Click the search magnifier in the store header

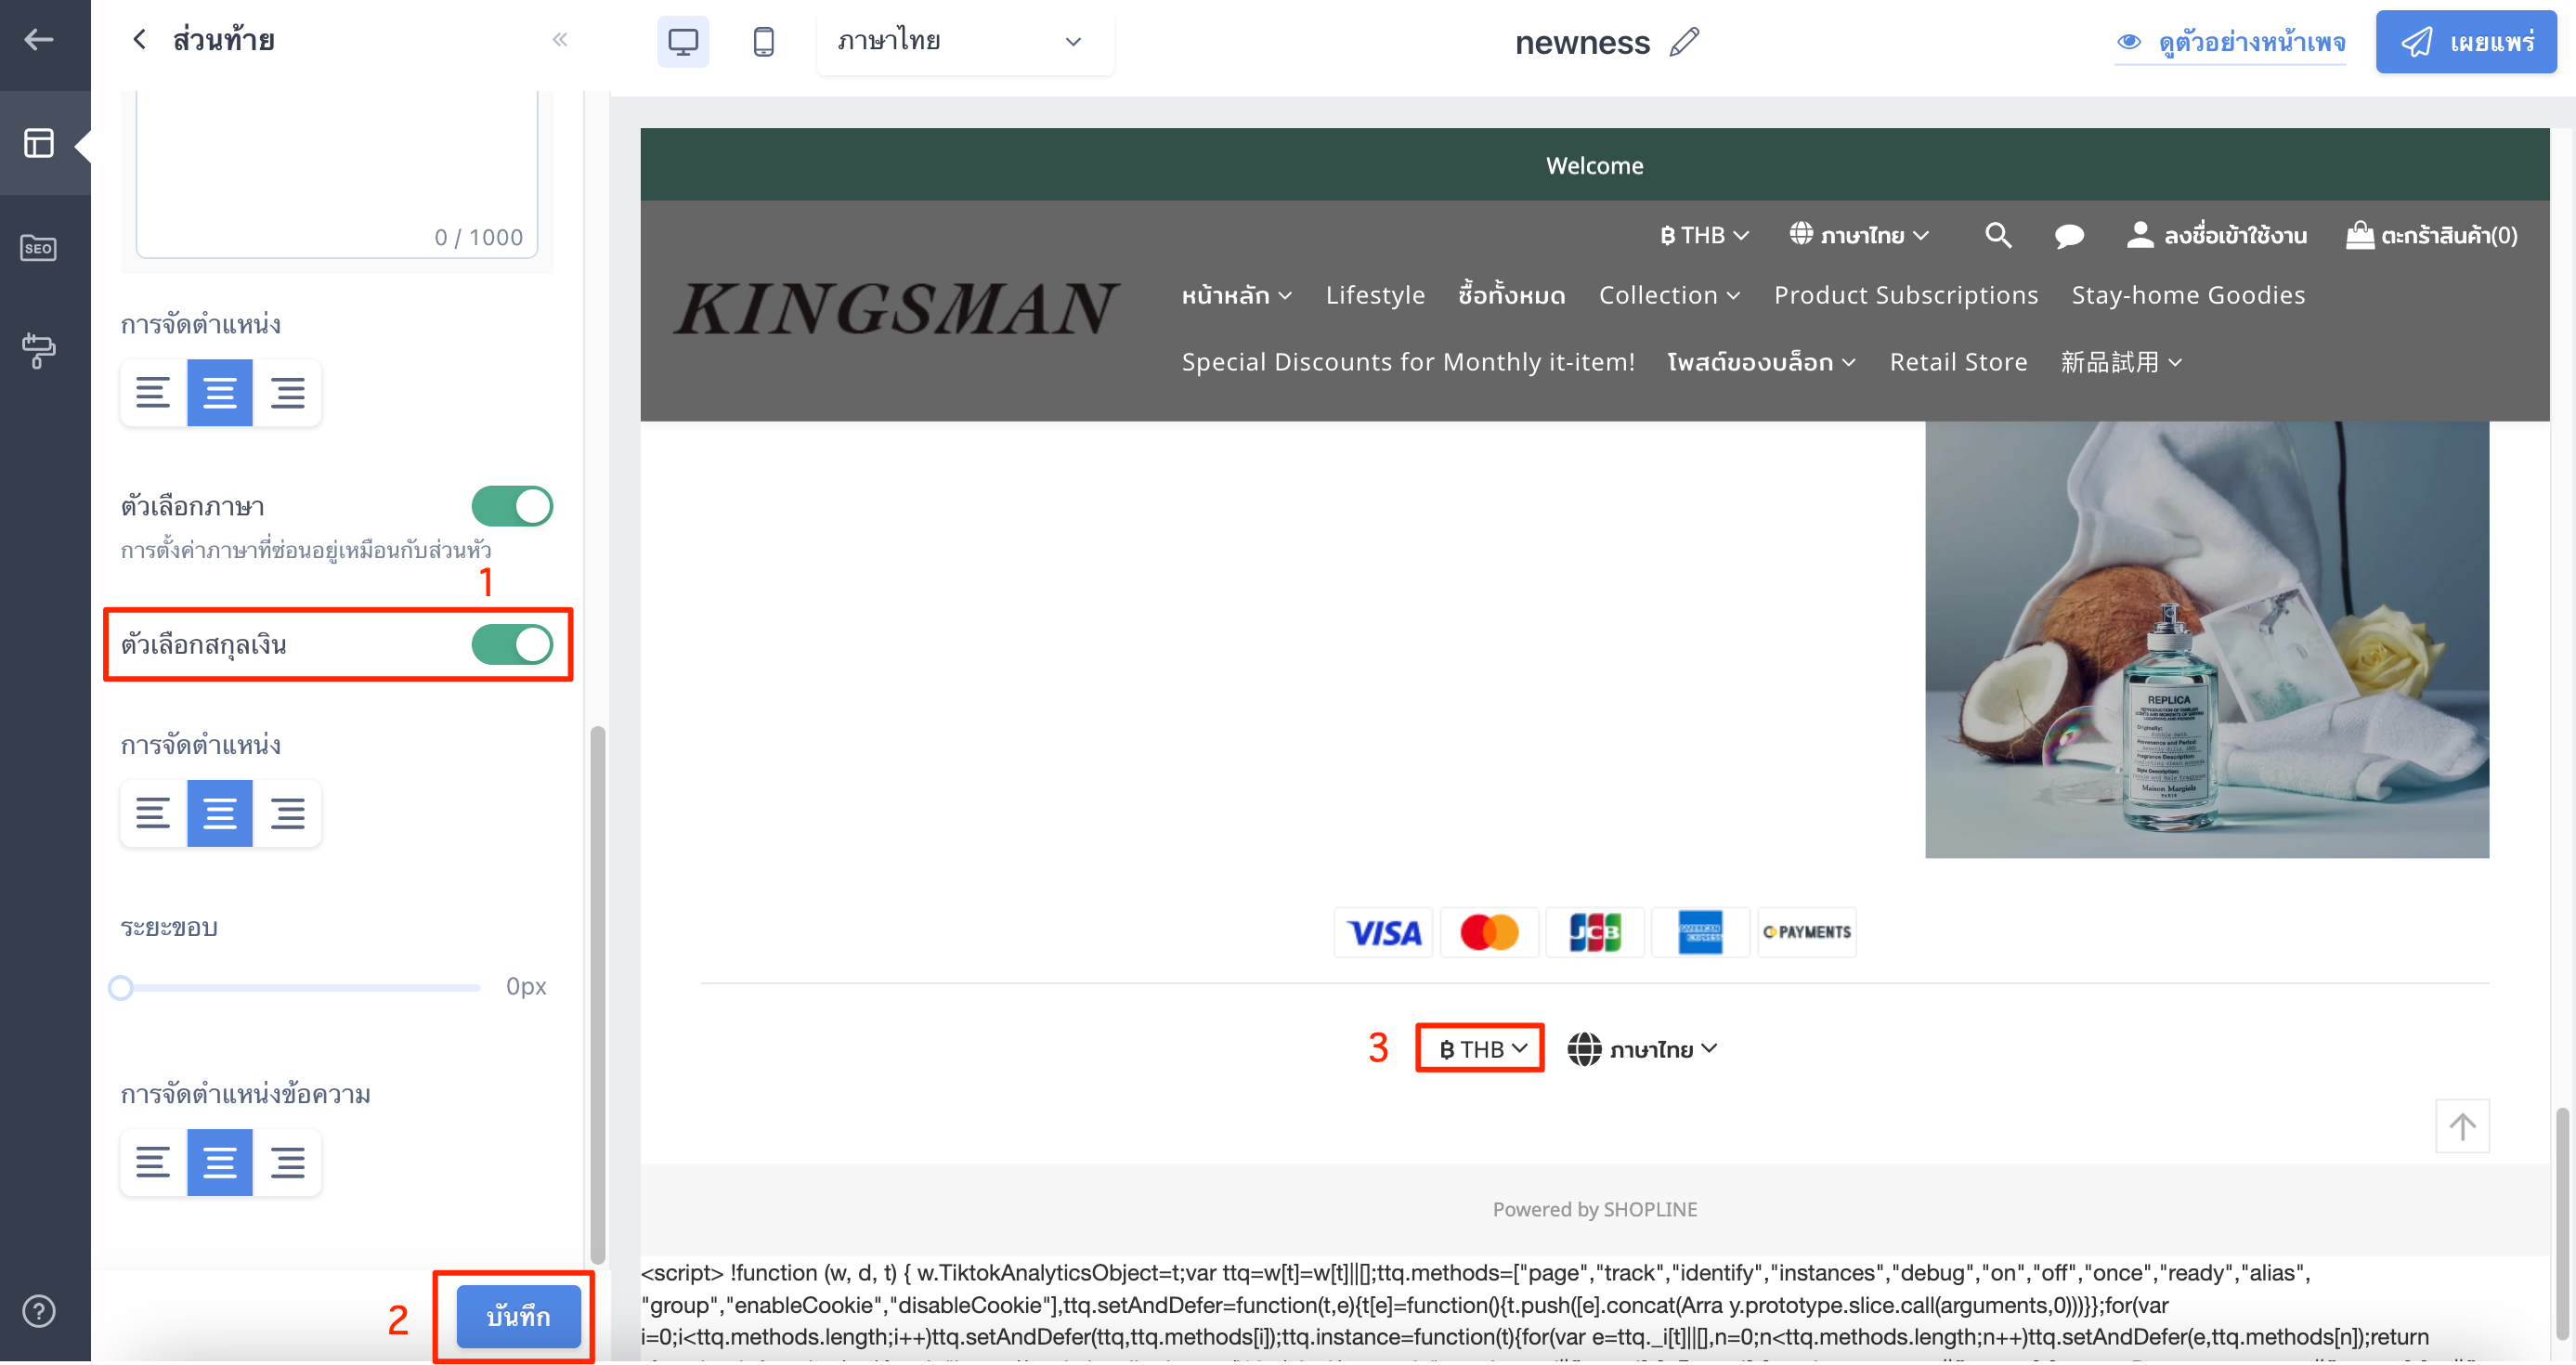click(x=1998, y=235)
